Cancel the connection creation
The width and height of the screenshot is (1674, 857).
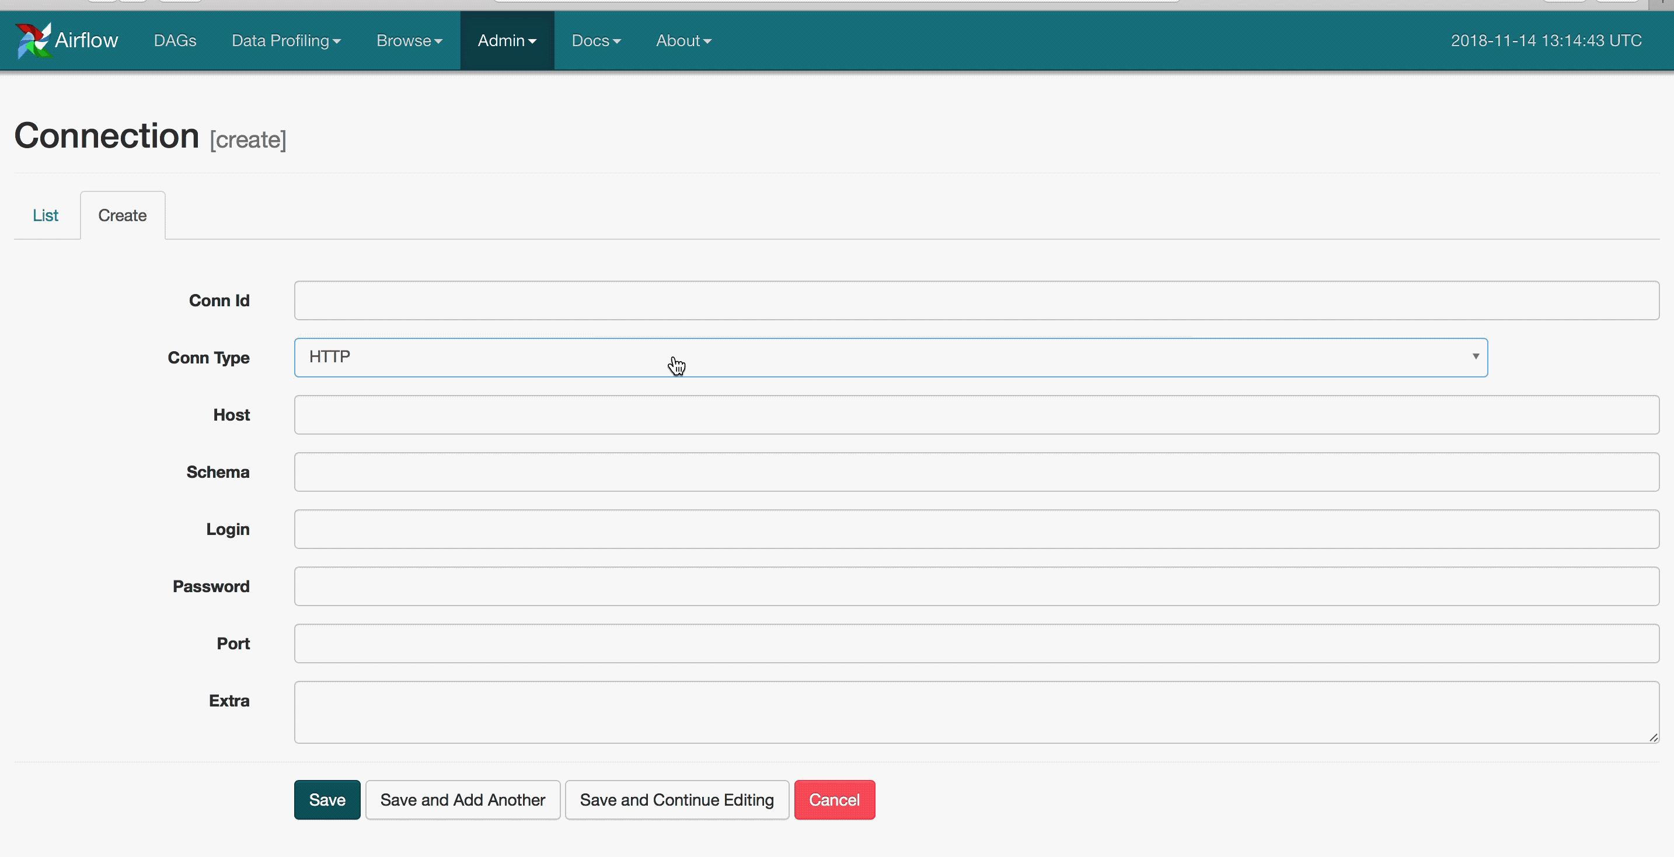[833, 799]
